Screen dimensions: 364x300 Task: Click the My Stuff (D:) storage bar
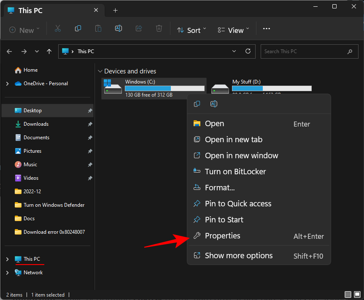(x=272, y=89)
